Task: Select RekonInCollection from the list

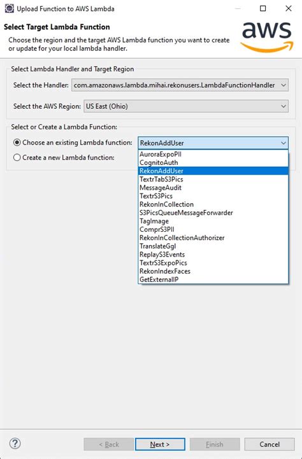Action: coord(213,204)
